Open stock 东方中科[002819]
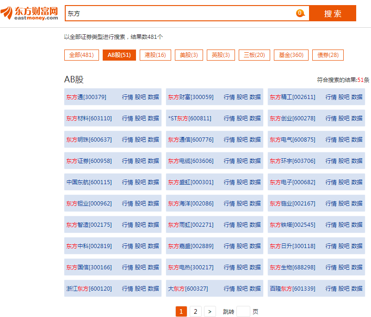This screenshot has height=317, width=371. [x=89, y=246]
